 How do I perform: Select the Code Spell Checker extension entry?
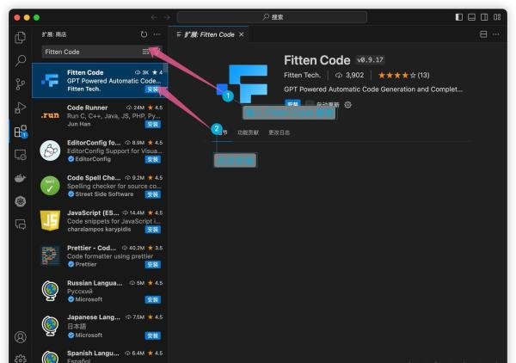(100, 186)
